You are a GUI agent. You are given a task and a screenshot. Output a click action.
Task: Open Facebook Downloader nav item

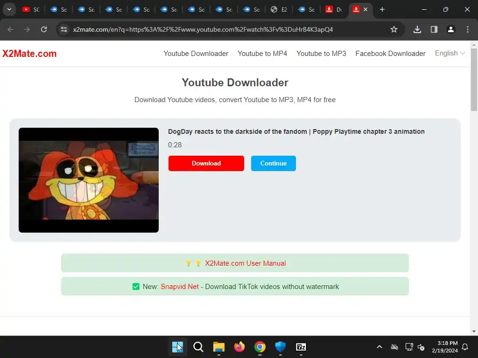click(390, 54)
